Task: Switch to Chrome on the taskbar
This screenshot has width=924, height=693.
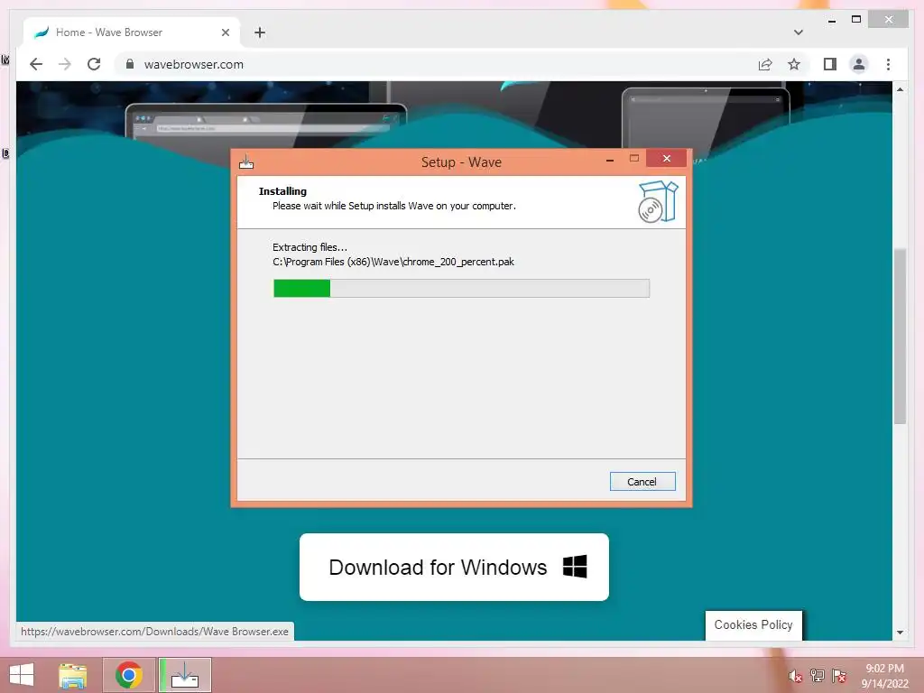Action: tap(129, 675)
